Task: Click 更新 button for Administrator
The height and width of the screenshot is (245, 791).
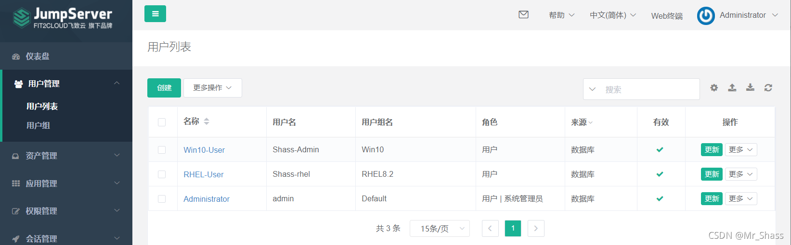Action: pyautogui.click(x=712, y=199)
